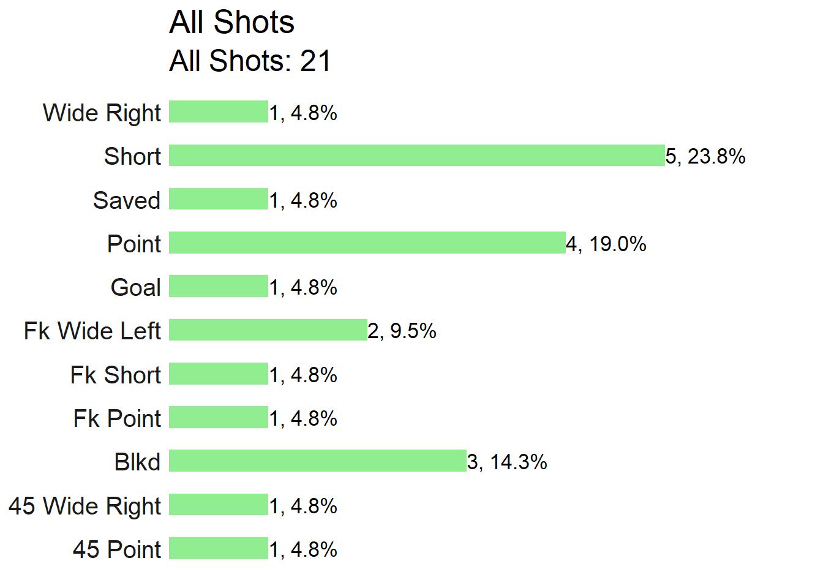Click the 4, 19.0% value label
This screenshot has width=823, height=588.
(x=606, y=244)
